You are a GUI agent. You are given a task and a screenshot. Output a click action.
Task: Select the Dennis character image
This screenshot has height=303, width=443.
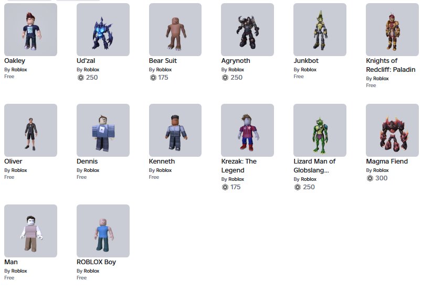tap(103, 131)
